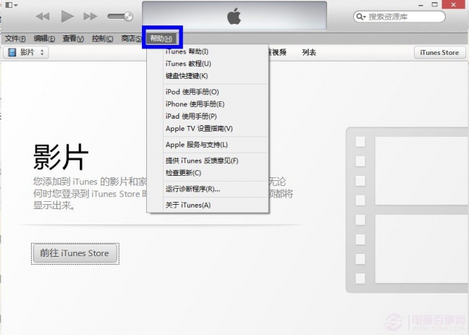469x335 pixels.
Task: Click the film strip icon beside 影片
Action: [x=12, y=52]
